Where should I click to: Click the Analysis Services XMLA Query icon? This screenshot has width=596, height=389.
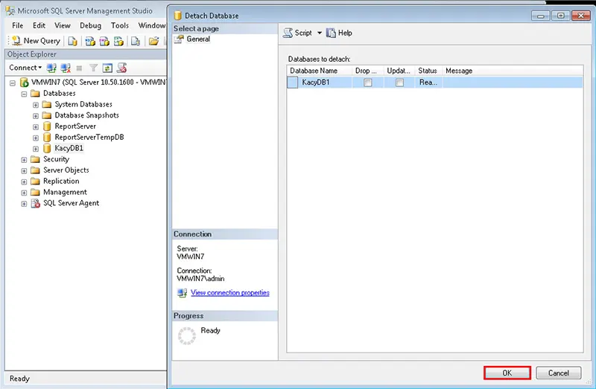(118, 41)
